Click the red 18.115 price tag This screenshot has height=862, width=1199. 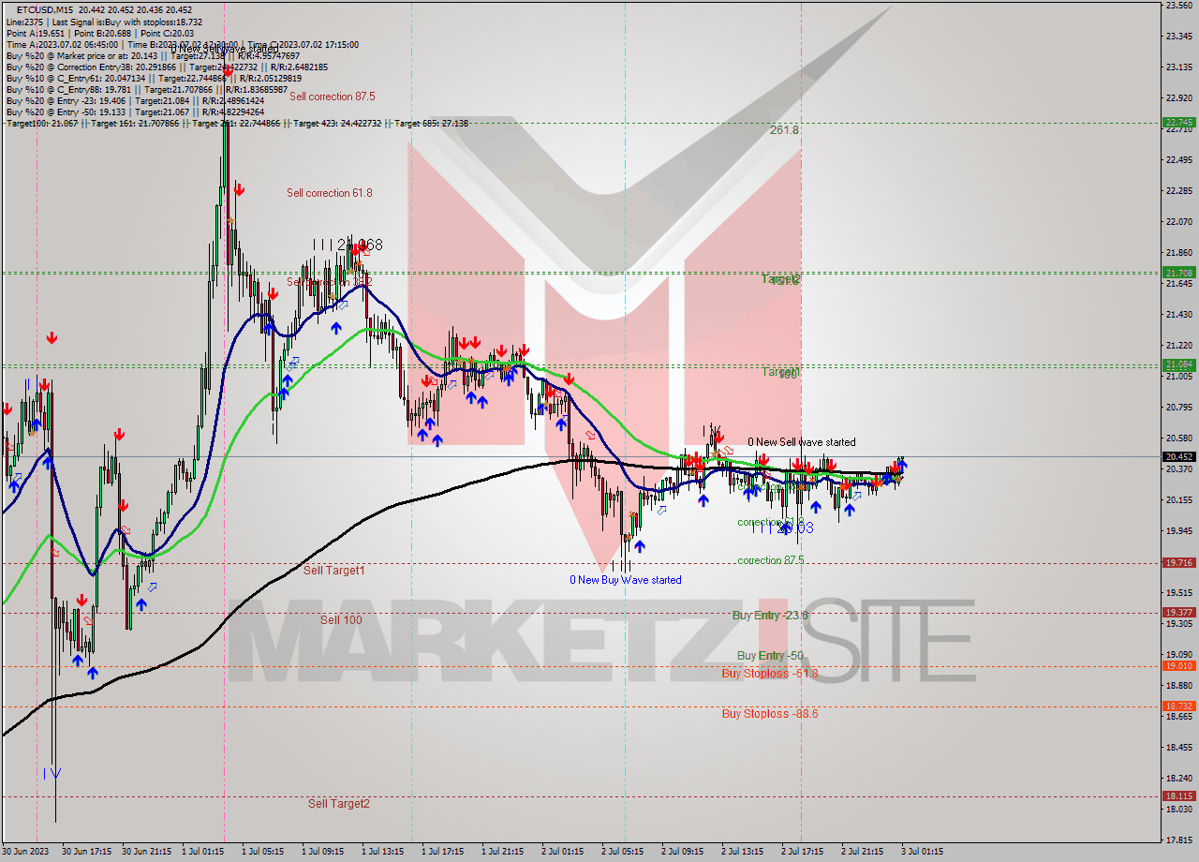[x=1178, y=796]
